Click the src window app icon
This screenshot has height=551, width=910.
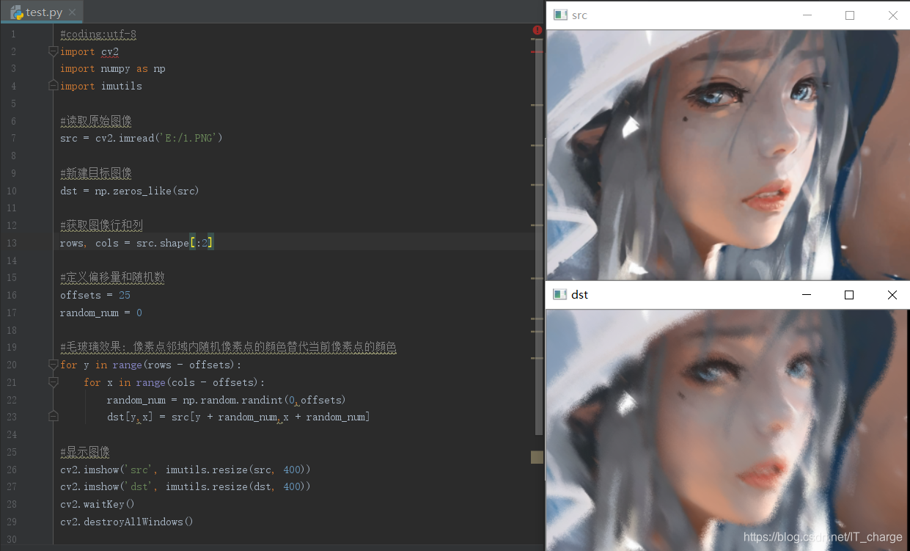561,15
